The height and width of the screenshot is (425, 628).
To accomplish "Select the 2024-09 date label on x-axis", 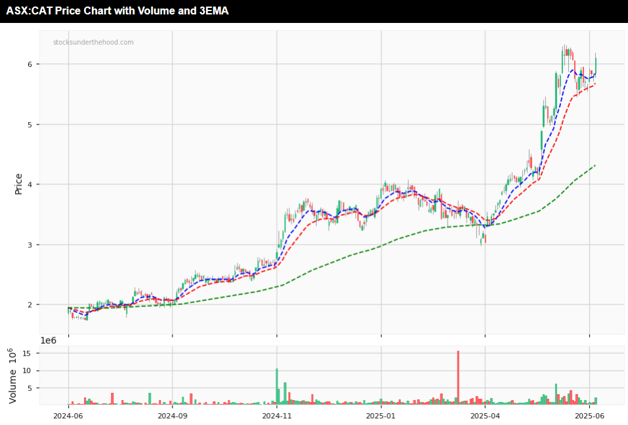I will (172, 415).
